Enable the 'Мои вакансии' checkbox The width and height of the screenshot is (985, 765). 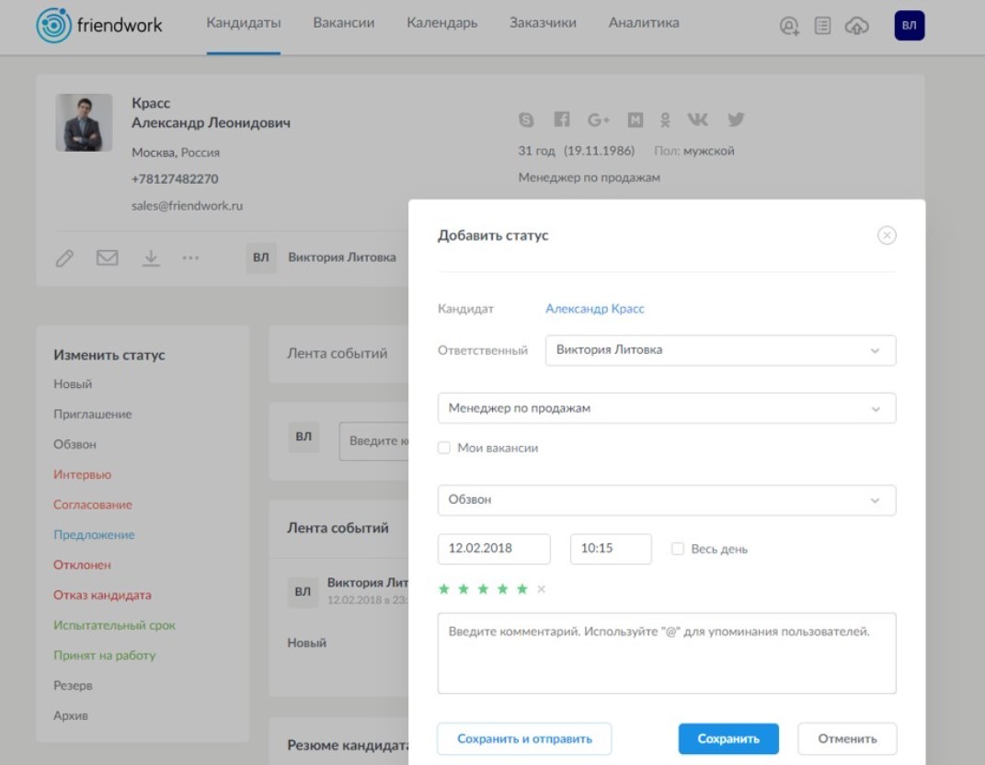[444, 448]
